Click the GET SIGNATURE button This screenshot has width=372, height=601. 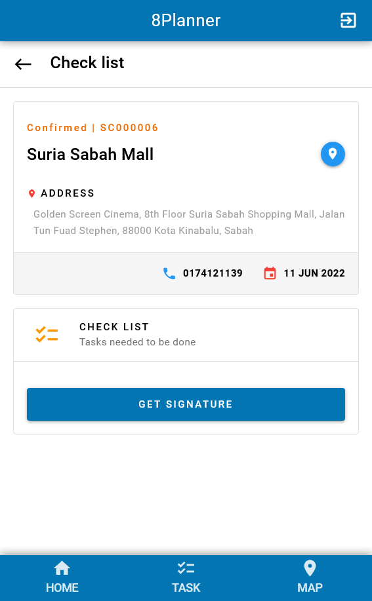coord(186,404)
